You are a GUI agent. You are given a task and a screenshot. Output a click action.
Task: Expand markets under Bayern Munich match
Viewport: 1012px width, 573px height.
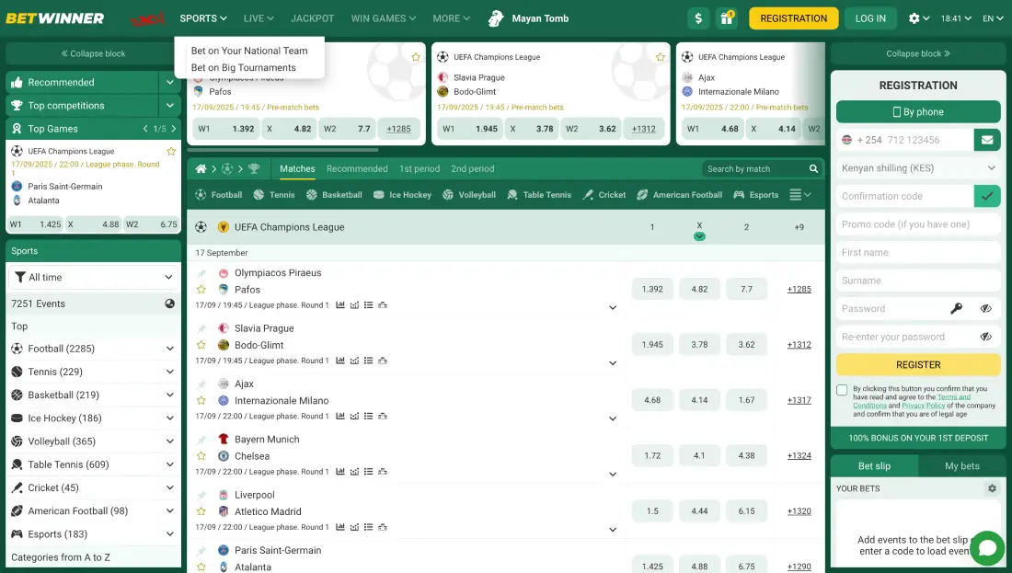tap(613, 475)
